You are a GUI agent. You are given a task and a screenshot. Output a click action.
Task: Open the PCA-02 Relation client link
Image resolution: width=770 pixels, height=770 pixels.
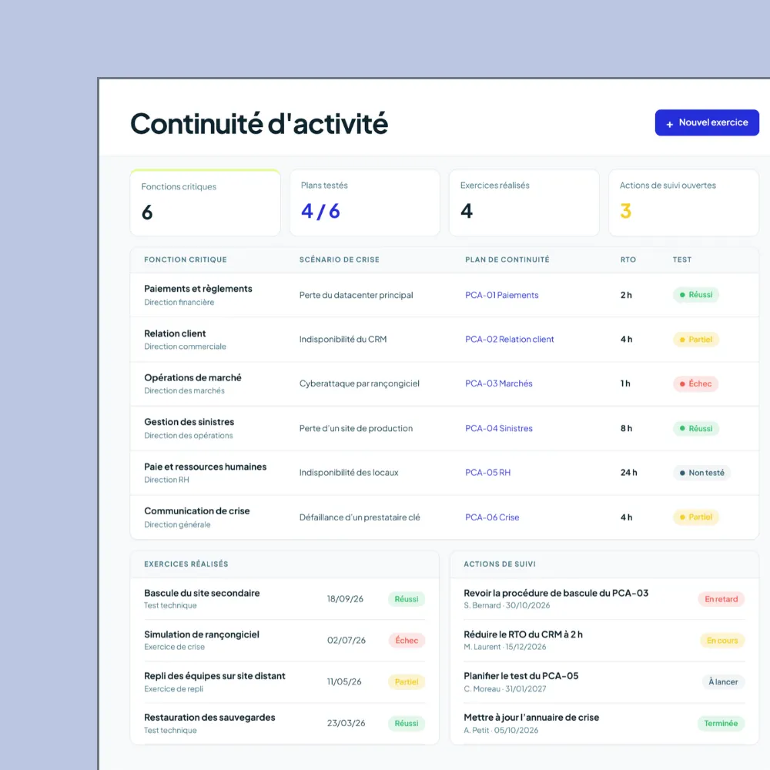(x=509, y=340)
